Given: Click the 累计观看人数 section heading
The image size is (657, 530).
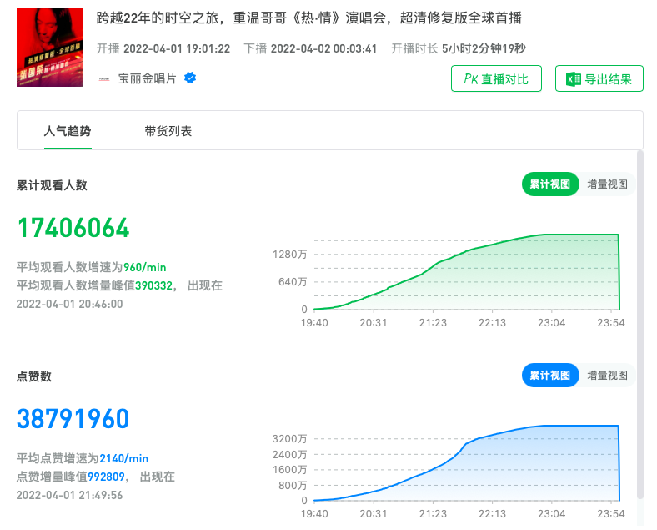Looking at the screenshot, I should click(x=52, y=185).
